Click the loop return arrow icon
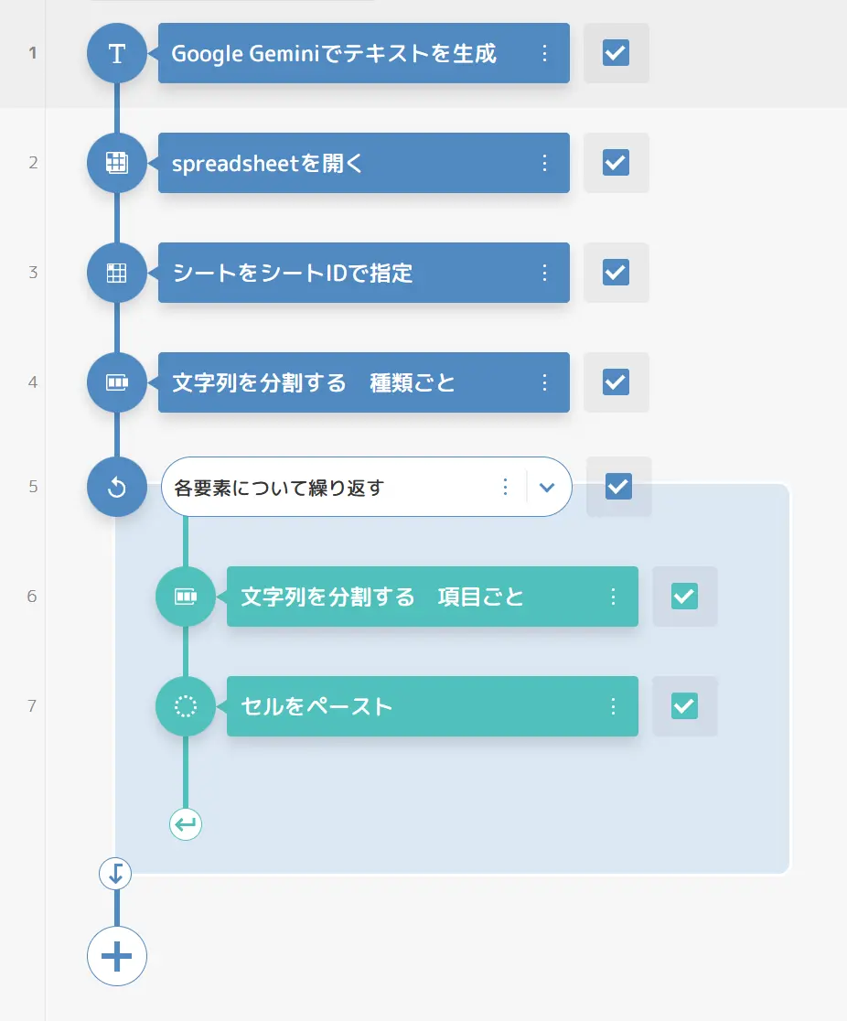This screenshot has width=847, height=1021. pos(186,824)
